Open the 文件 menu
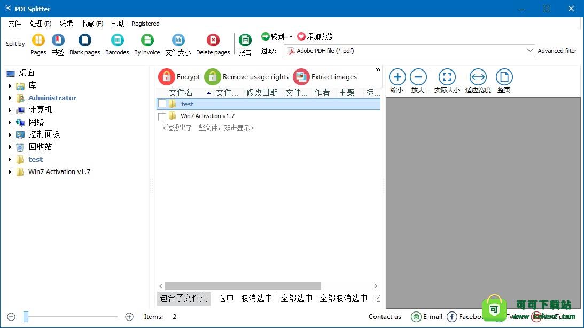This screenshot has width=584, height=328. click(x=14, y=24)
